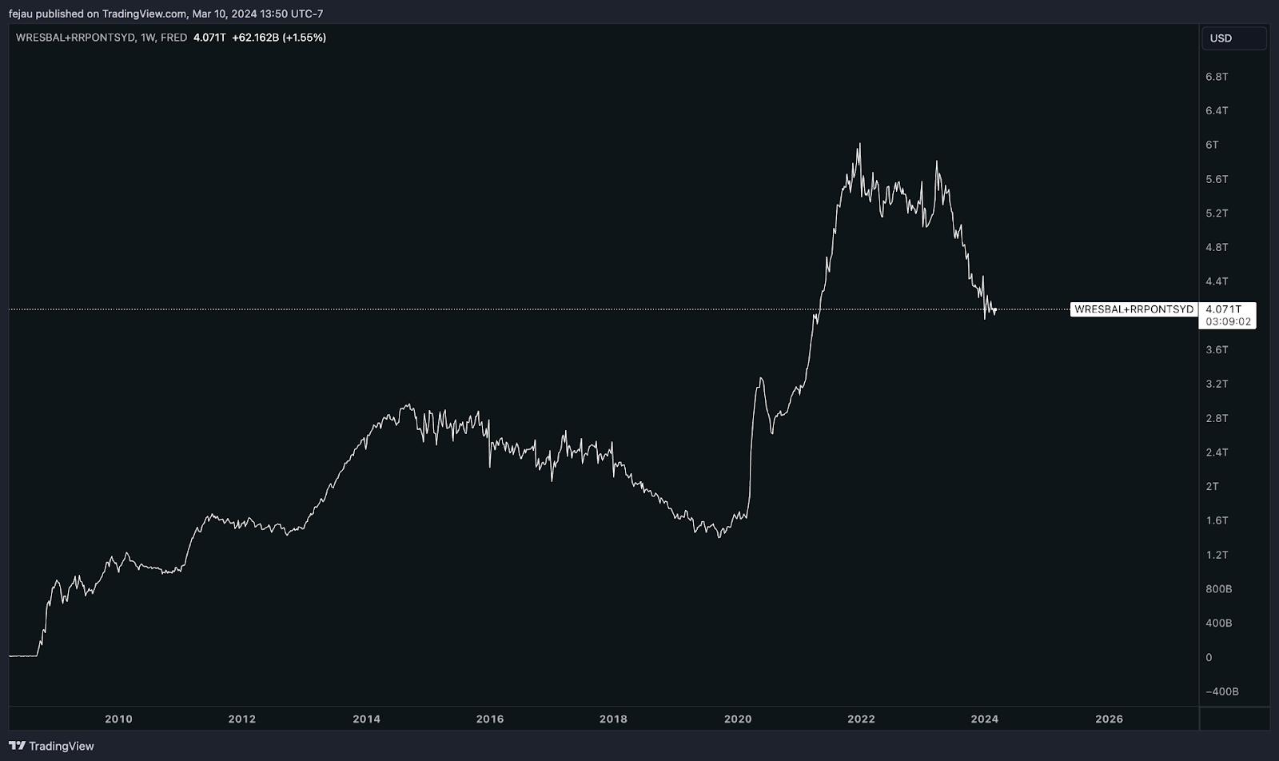
Task: Click the 1.2T price axis label
Action: coord(1217,555)
